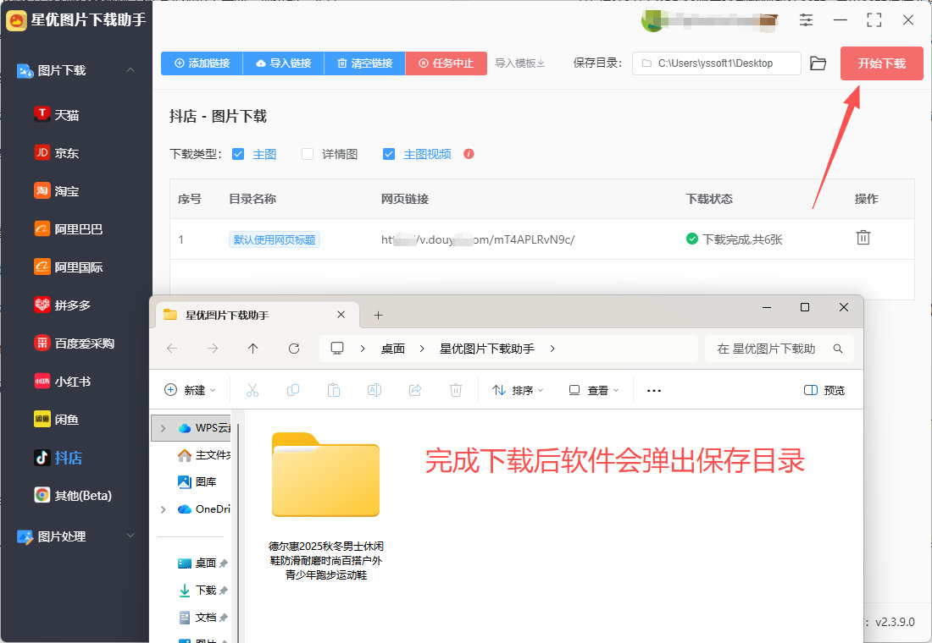Open pinned 桌面 in navigation pane

pyautogui.click(x=202, y=563)
